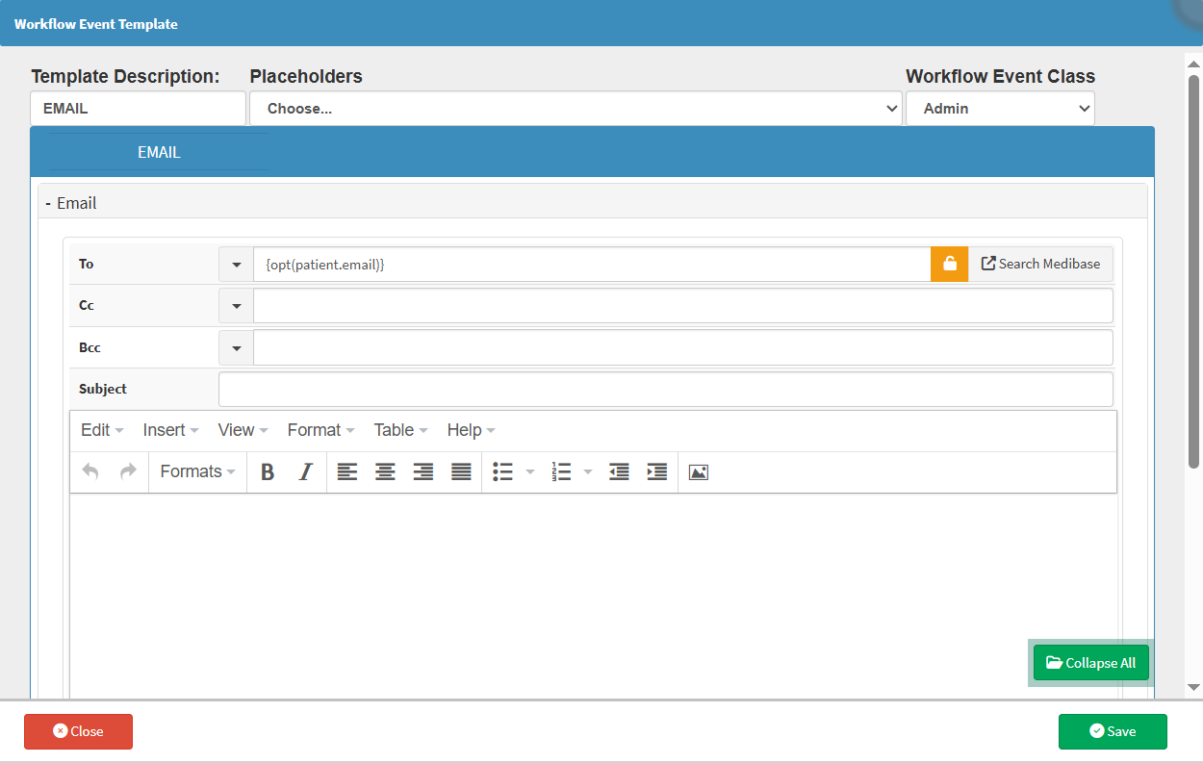The height and width of the screenshot is (763, 1203).
Task: Open the Insert menu
Action: pos(170,430)
